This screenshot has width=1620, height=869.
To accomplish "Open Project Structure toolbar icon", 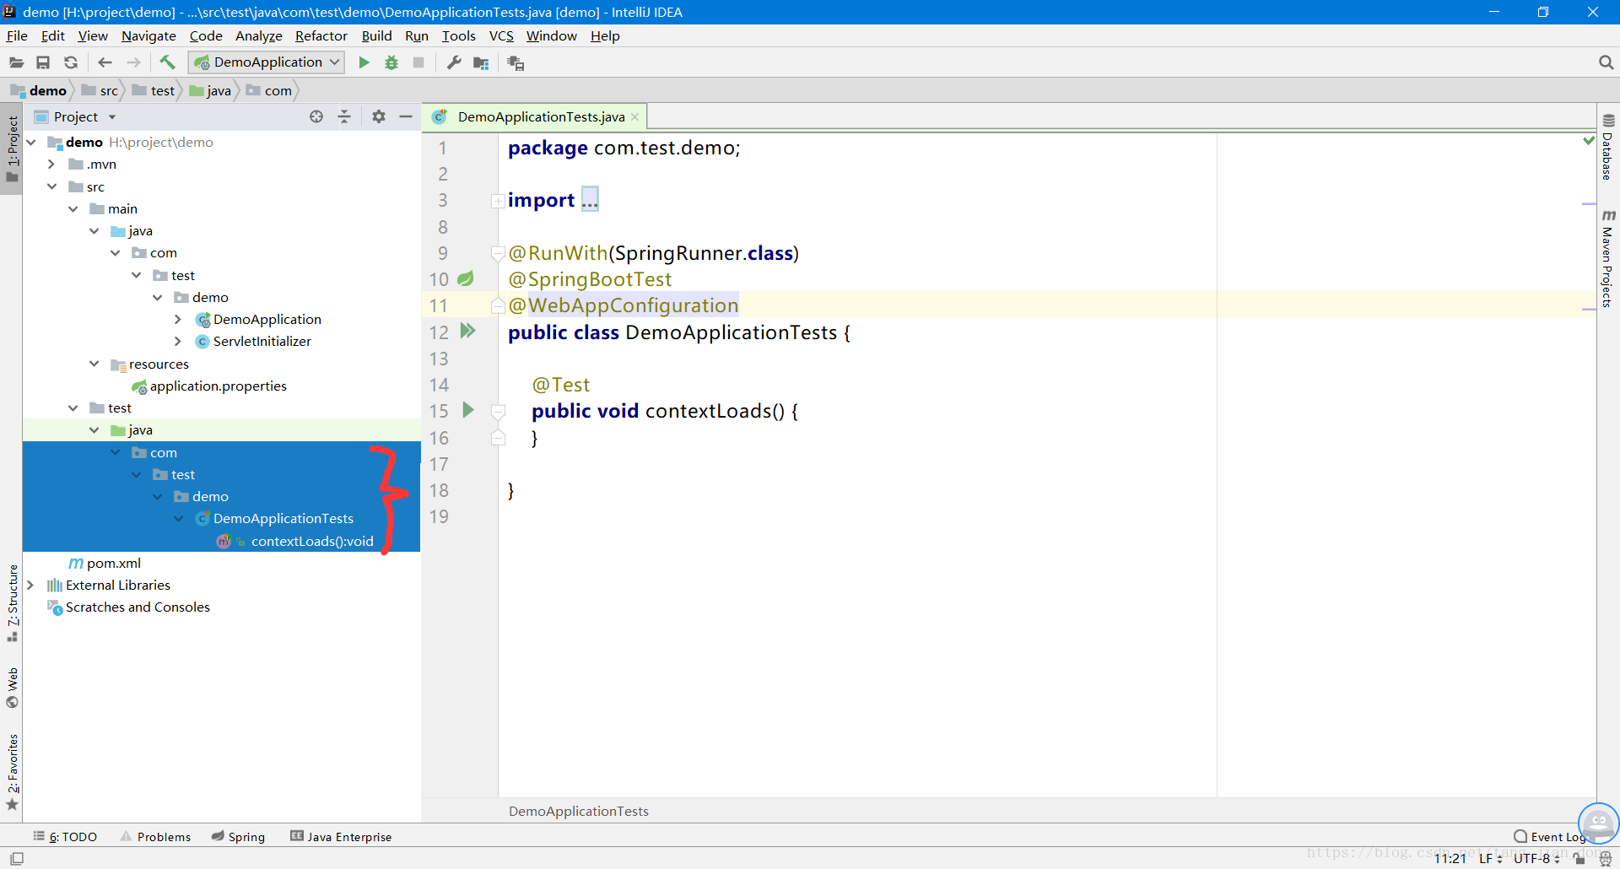I will click(x=481, y=62).
